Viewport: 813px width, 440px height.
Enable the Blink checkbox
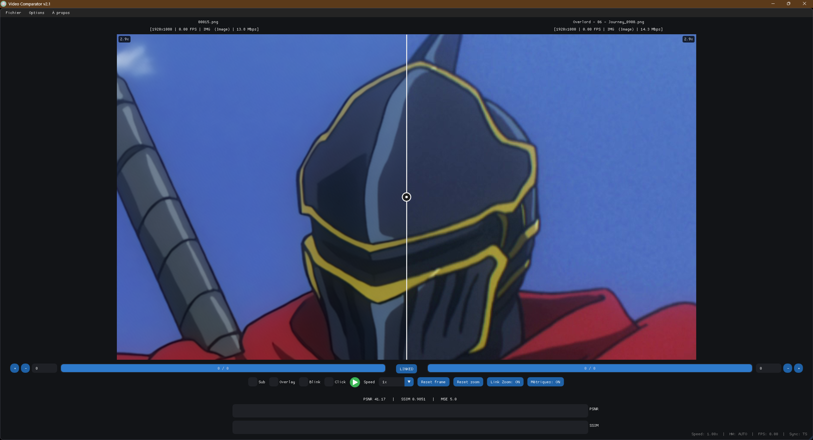[304, 382]
